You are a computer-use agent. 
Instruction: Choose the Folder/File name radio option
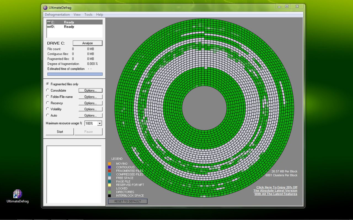click(60, 97)
